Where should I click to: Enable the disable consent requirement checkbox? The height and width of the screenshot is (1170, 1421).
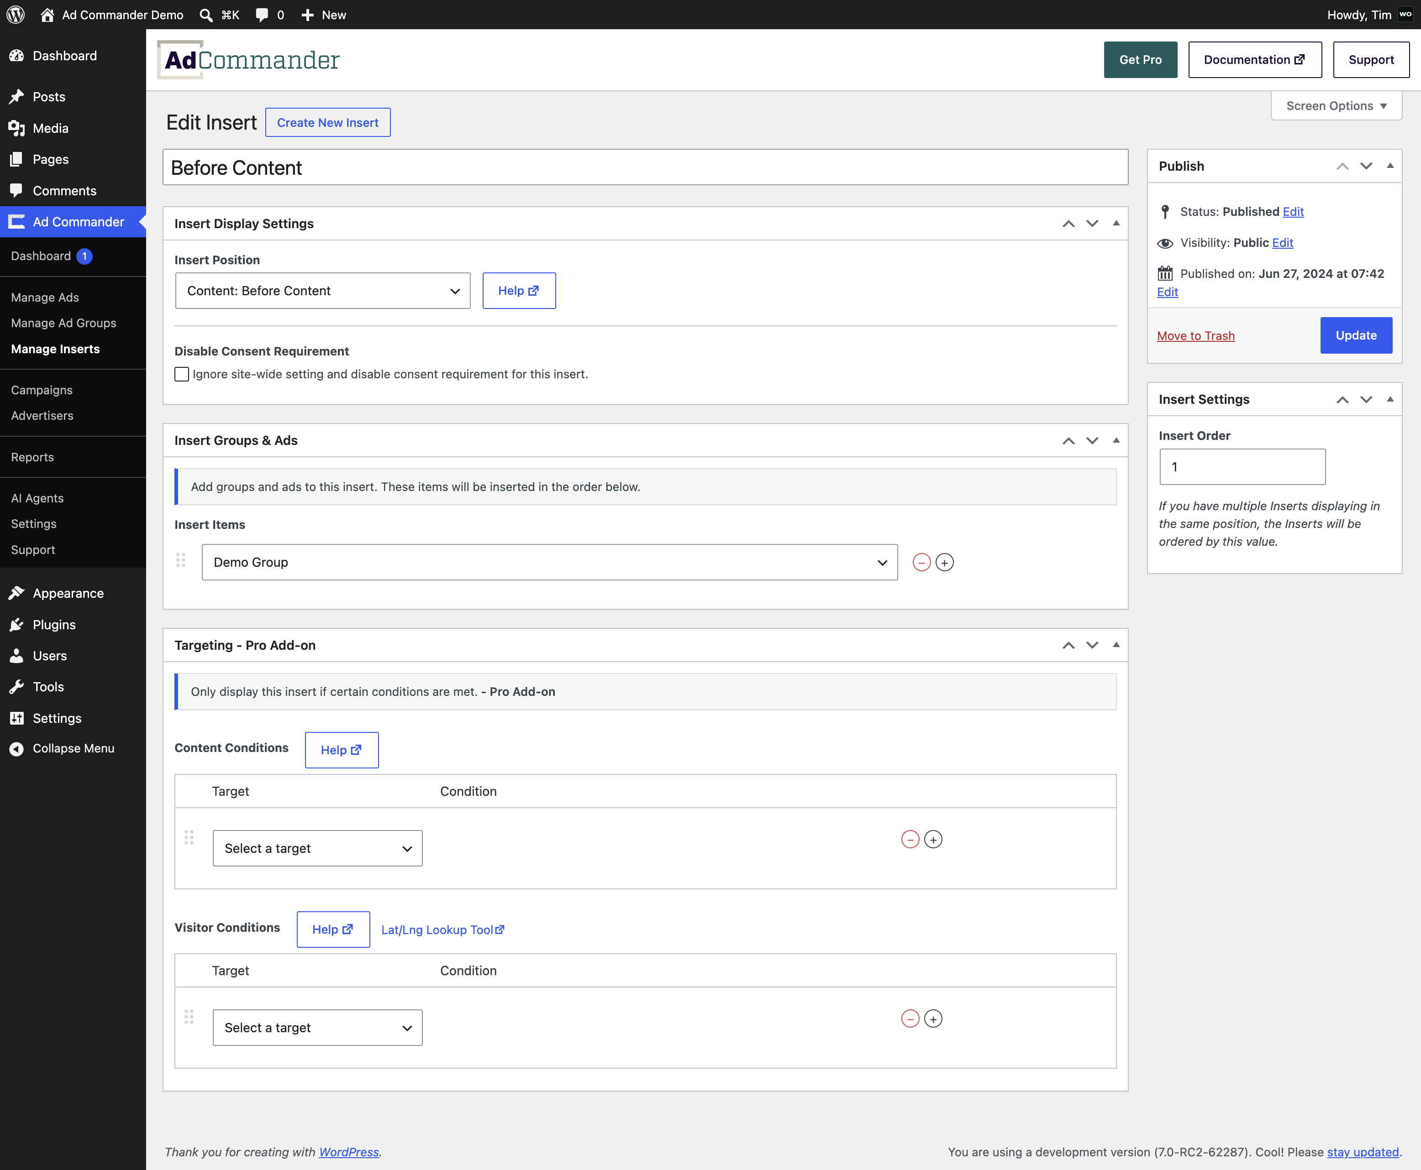[181, 374]
